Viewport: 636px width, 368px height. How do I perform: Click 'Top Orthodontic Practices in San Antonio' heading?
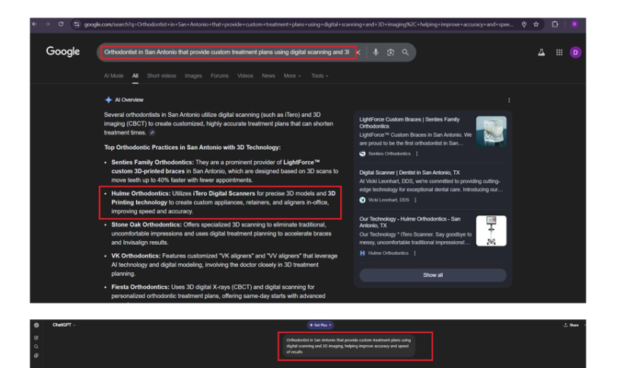[x=192, y=147]
